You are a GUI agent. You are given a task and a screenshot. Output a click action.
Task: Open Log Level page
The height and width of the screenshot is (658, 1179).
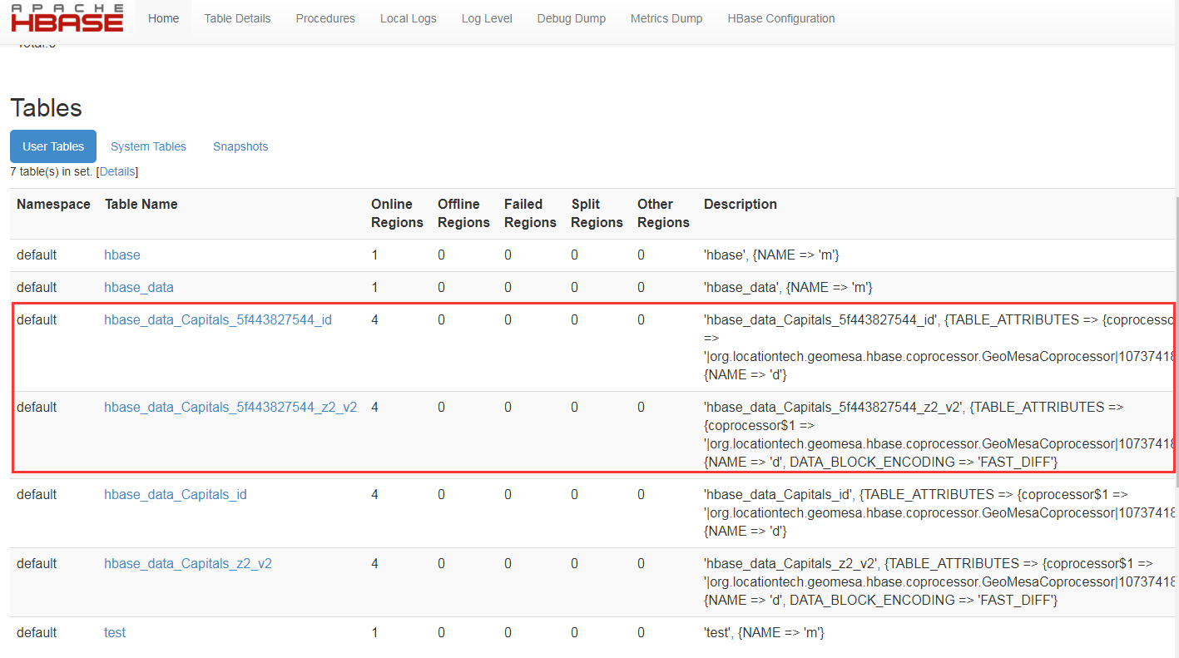coord(487,18)
